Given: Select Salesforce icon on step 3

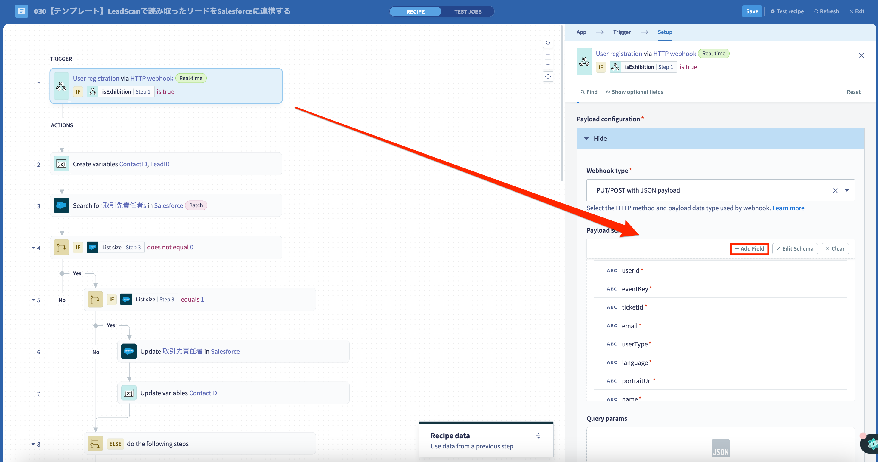Looking at the screenshot, I should pos(61,205).
